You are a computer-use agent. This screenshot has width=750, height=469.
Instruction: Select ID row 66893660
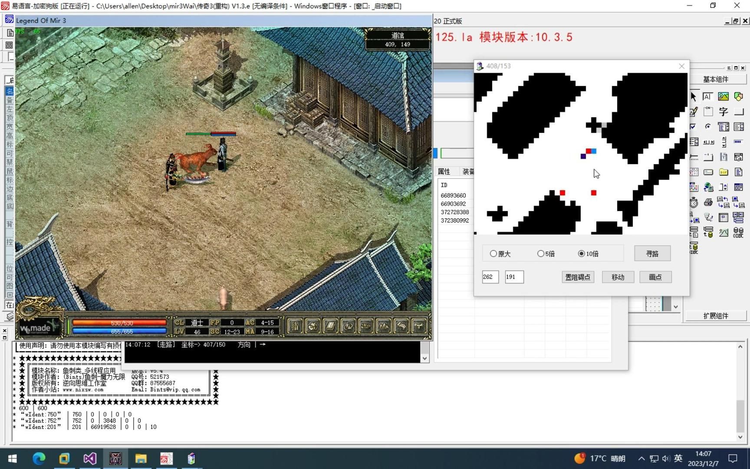point(453,195)
